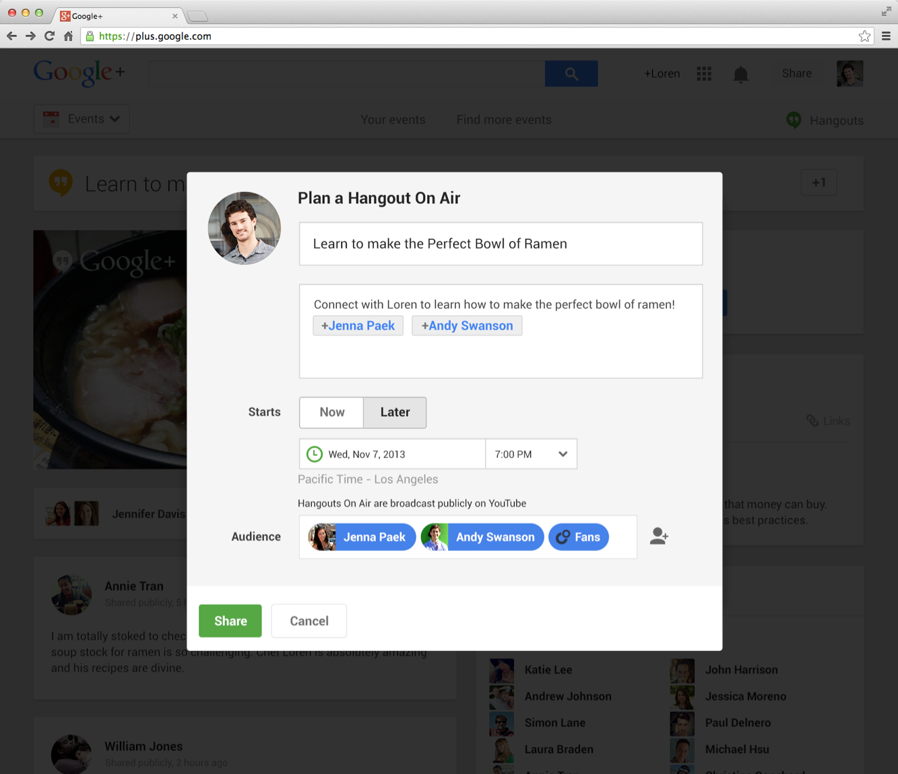This screenshot has width=898, height=774.
Task: Open the Google apps grid icon
Action: pyautogui.click(x=704, y=73)
